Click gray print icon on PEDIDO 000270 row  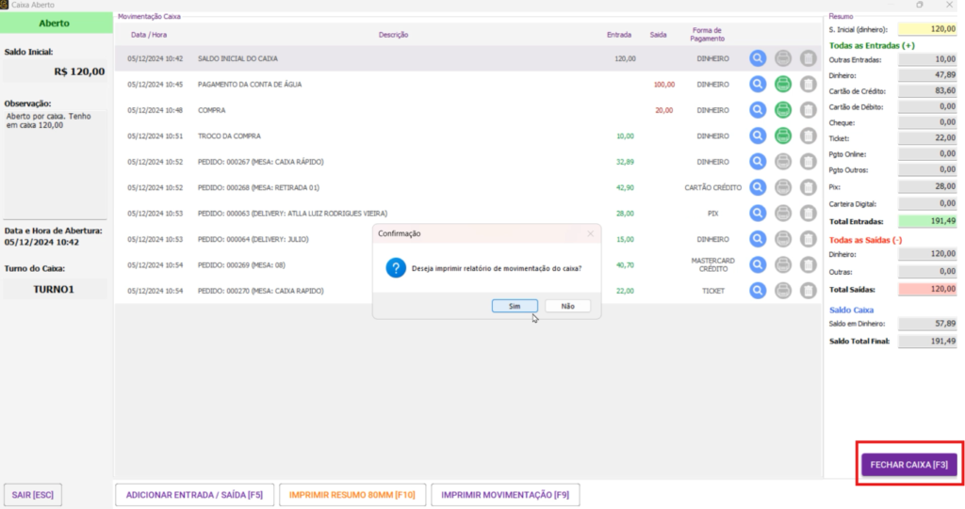click(783, 291)
